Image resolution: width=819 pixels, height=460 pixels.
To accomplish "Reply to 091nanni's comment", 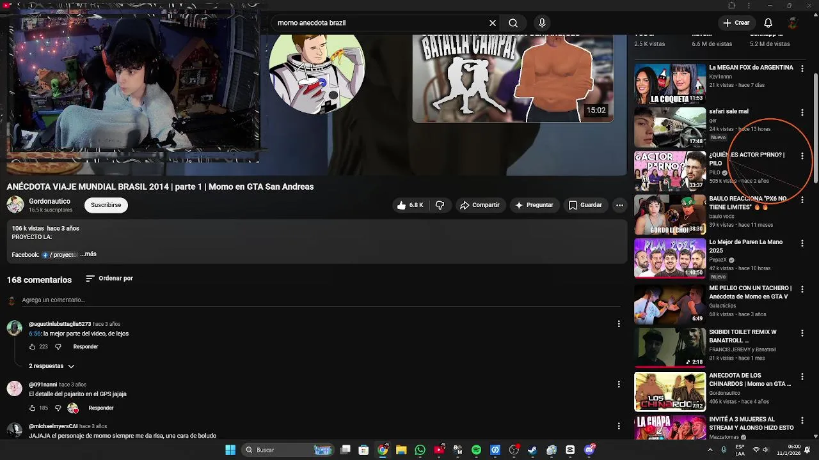I will click(101, 408).
